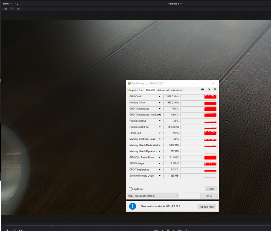This screenshot has height=231, width=271.
Task: Click the 75.0 °C GPU temperature value
Action: [x=171, y=109]
